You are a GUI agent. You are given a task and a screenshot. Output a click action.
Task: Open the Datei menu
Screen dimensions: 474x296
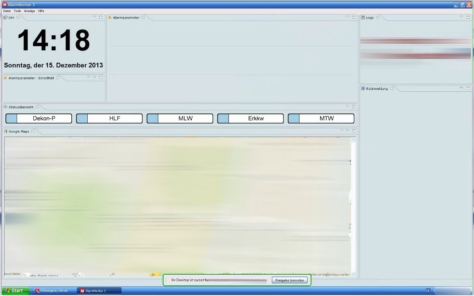point(7,11)
